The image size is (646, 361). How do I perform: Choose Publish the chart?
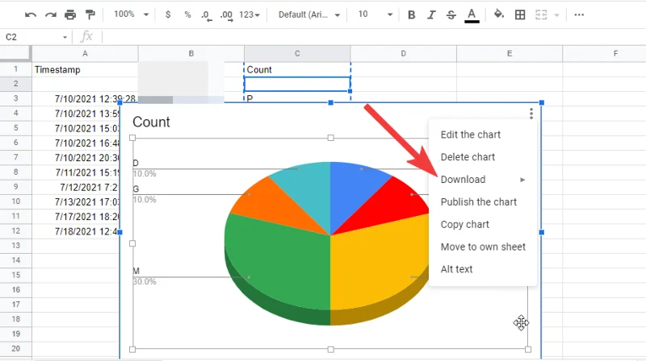(478, 202)
